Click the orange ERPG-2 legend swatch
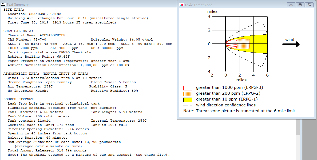This screenshot has width=317, height=160. (x=188, y=94)
